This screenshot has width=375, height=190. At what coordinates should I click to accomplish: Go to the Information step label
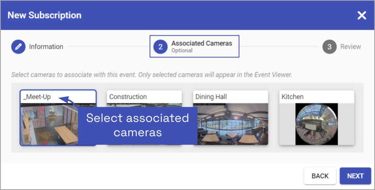[46, 47]
